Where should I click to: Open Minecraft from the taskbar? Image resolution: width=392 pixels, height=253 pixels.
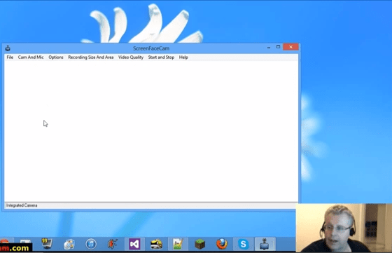(x=199, y=244)
